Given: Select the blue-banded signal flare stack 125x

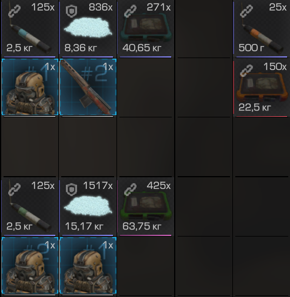Looking at the screenshot, I should 29,28.
